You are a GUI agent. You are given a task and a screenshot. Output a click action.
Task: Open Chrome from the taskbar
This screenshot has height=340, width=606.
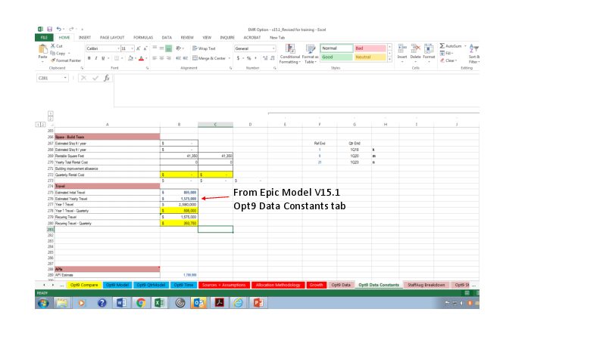pos(141,303)
